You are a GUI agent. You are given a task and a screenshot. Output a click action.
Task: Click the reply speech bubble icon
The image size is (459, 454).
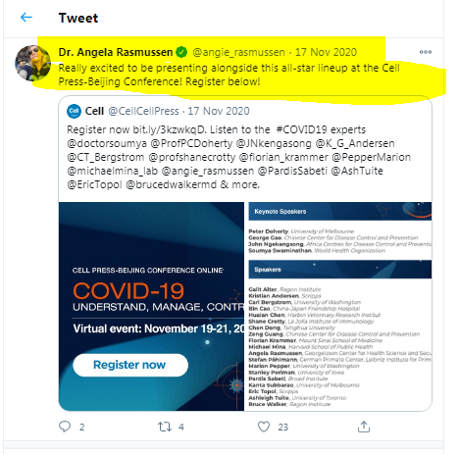click(65, 427)
